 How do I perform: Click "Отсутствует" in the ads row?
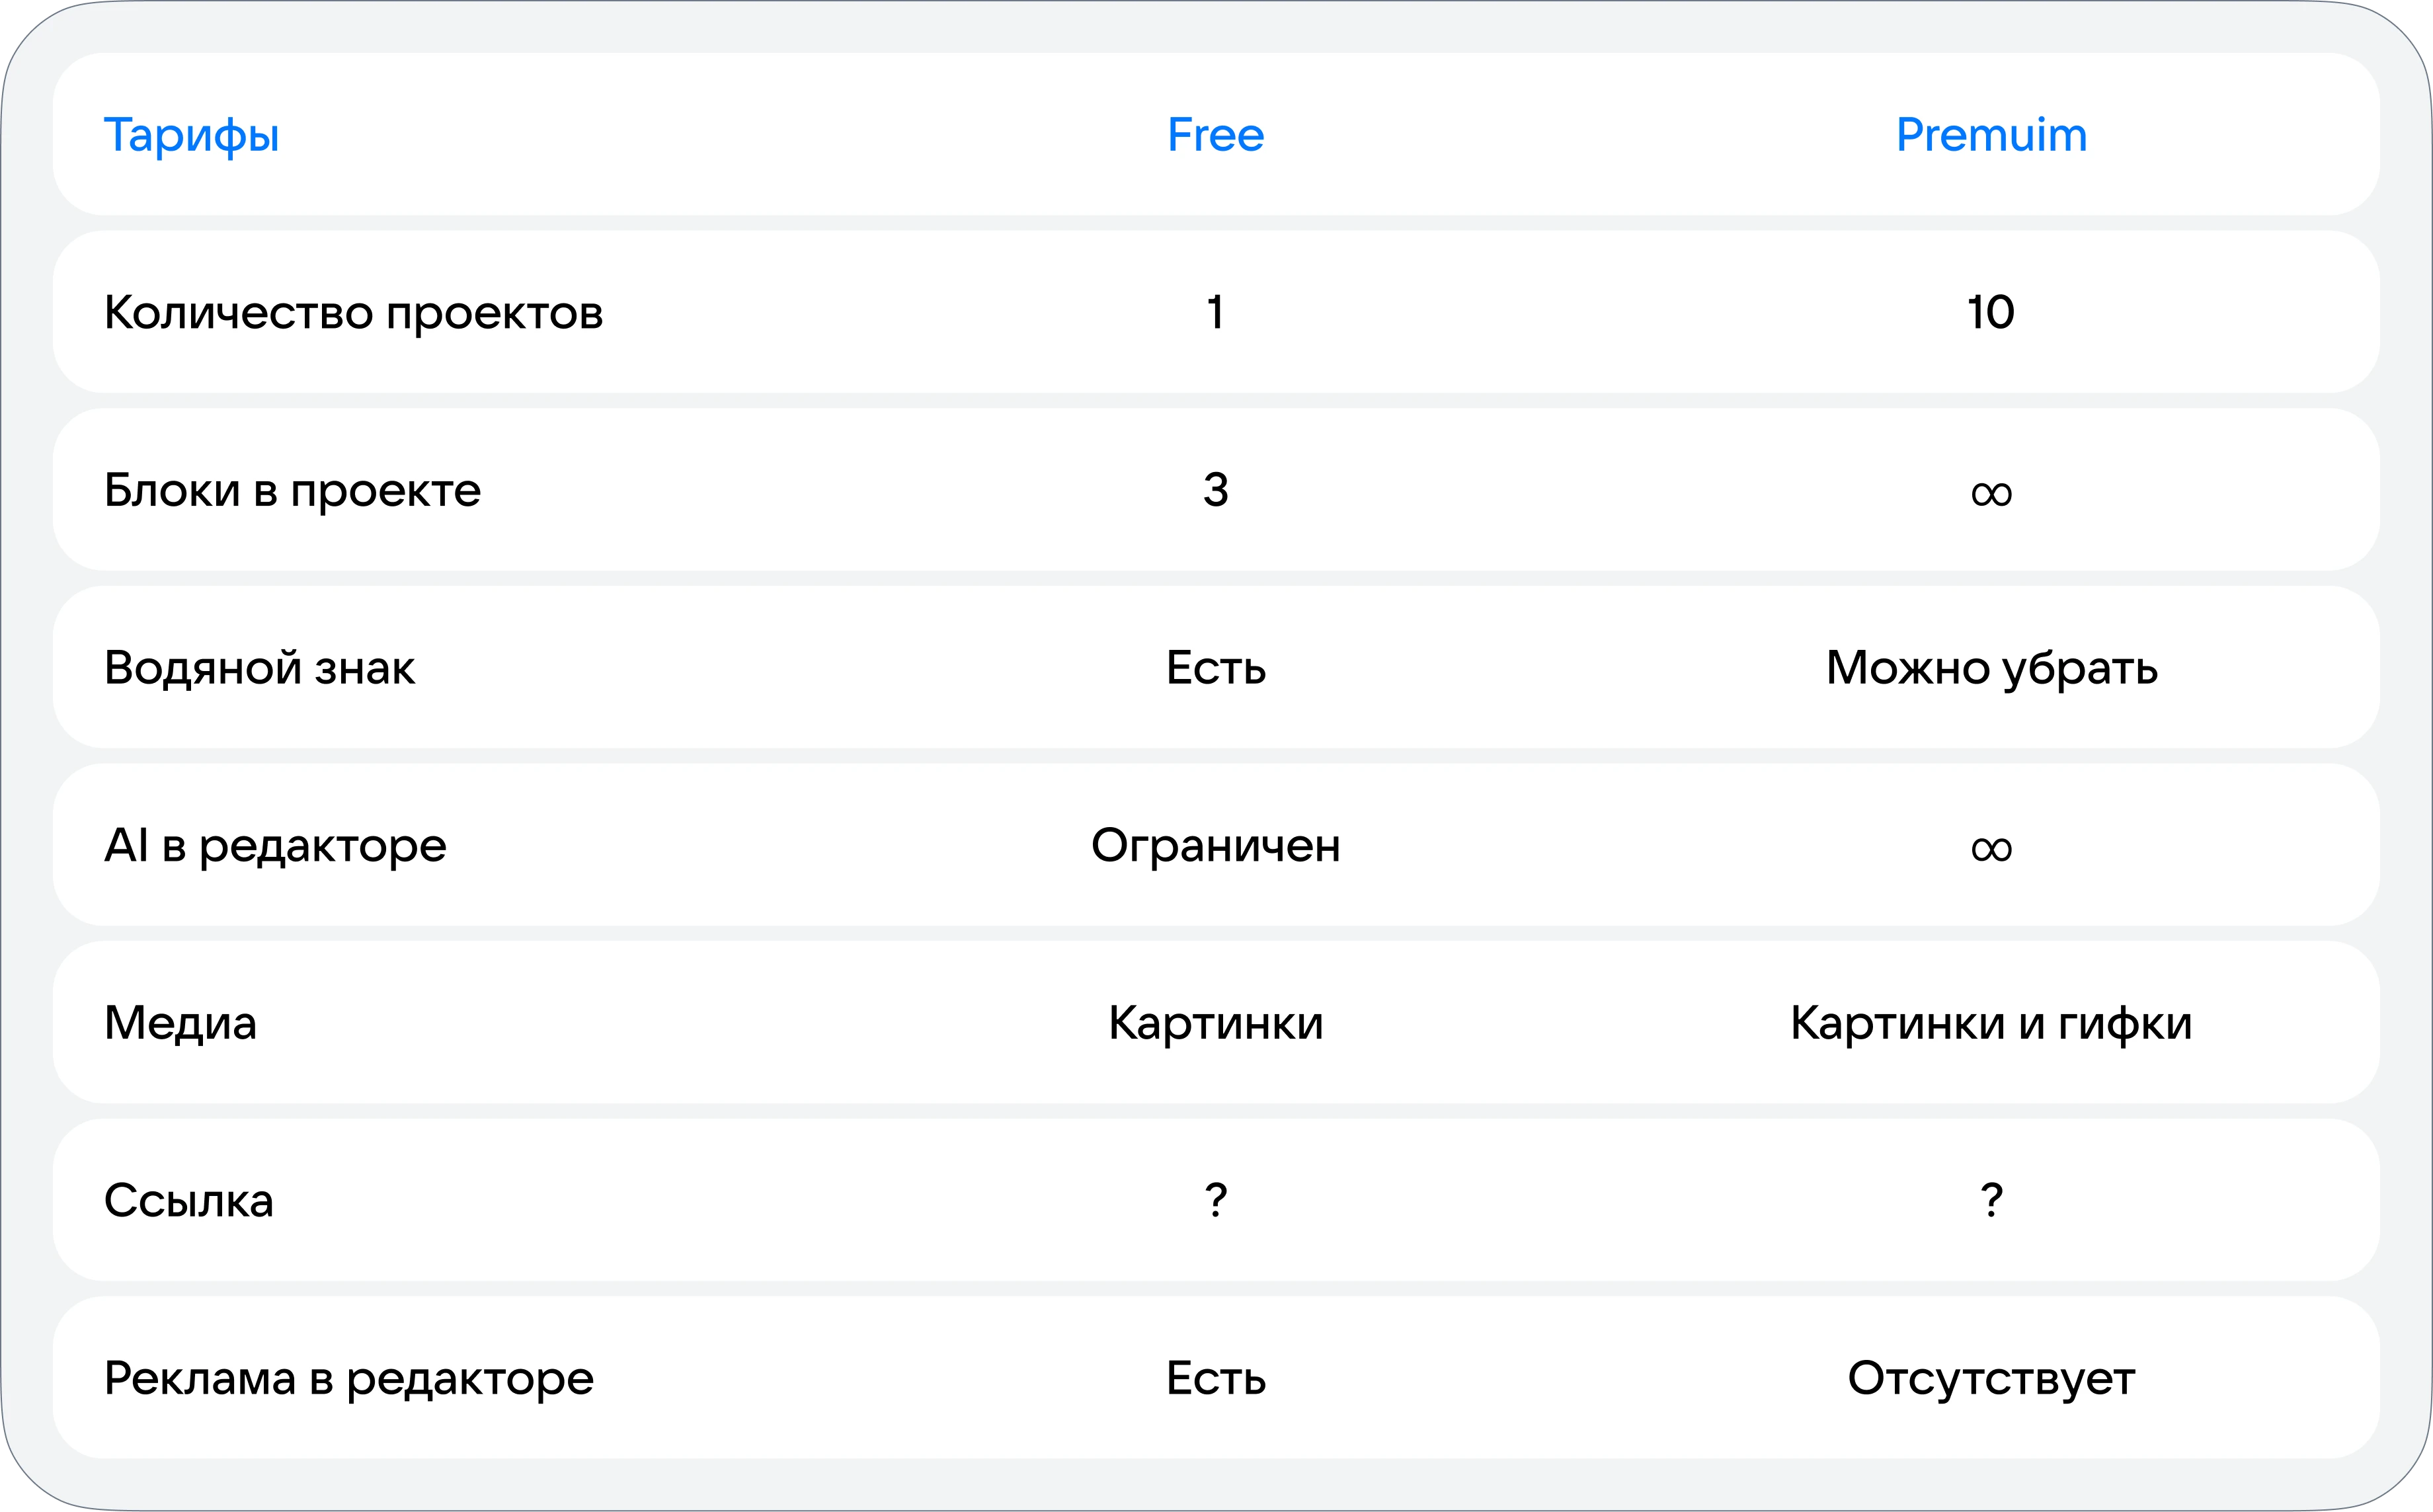tap(1990, 1378)
